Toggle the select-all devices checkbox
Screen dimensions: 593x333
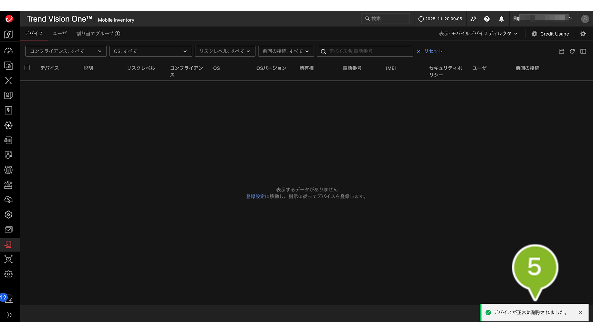pos(27,68)
